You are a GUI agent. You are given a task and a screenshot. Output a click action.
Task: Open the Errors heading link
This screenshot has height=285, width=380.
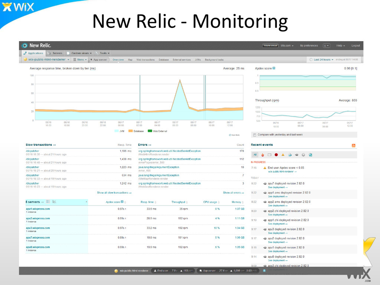(145, 145)
